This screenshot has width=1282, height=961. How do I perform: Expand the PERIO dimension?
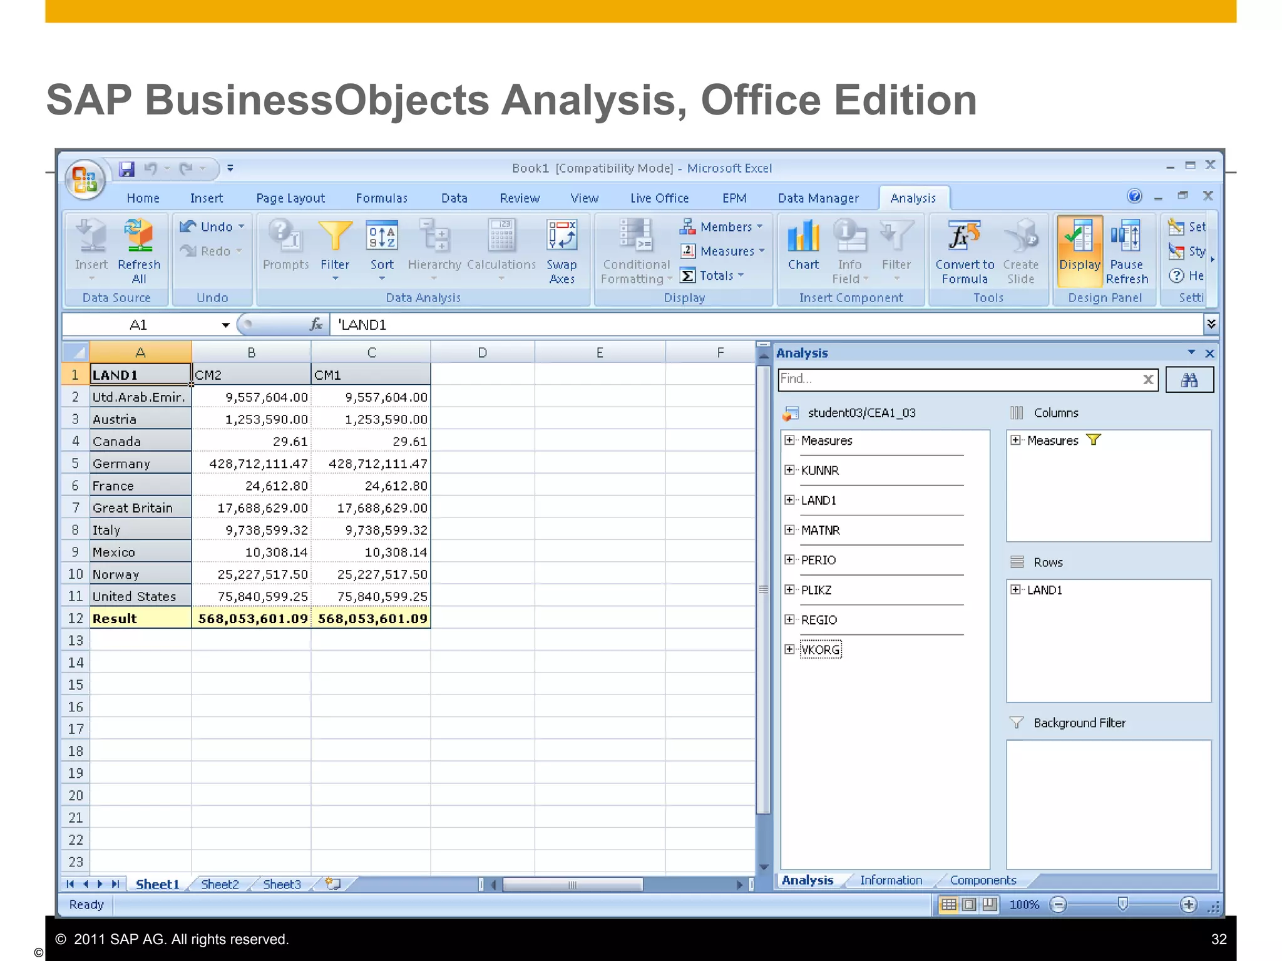(x=789, y=559)
